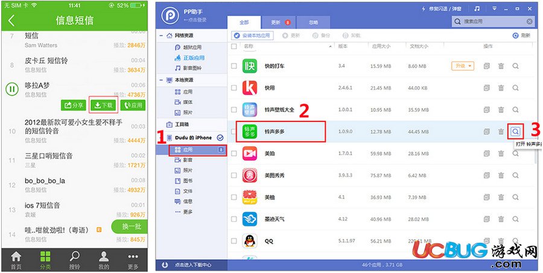This screenshot has height=273, width=543.
Task: Open the 我的 profile tab on phone
Action: coord(104,260)
